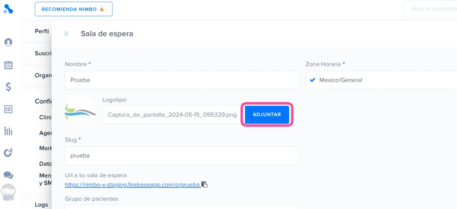Select the Agen... submenu item
Screen dimensions: 457x209
click(45, 133)
